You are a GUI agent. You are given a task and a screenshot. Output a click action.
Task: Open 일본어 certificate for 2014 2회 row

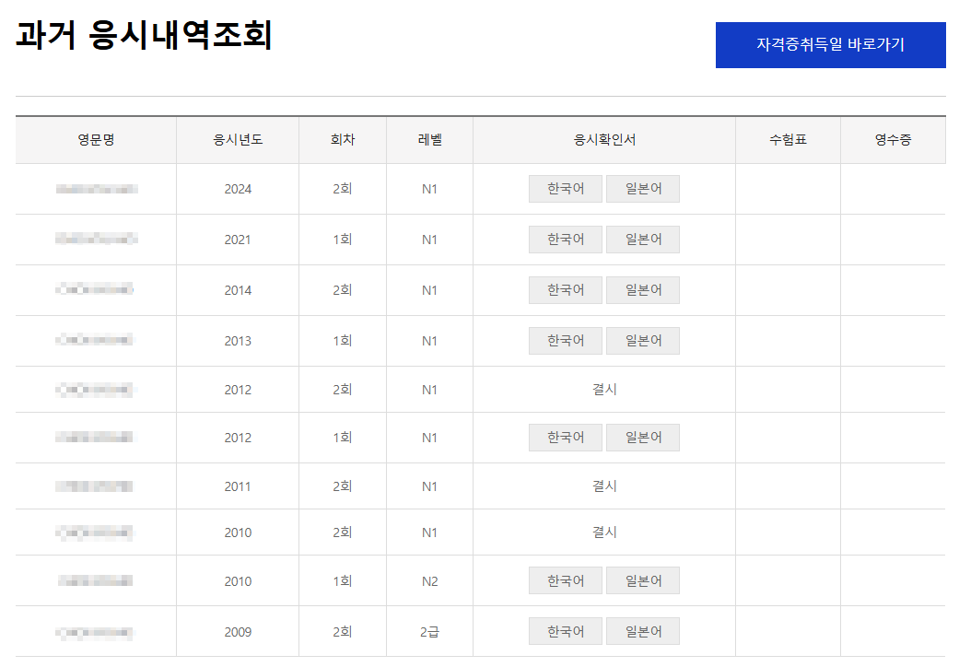643,290
